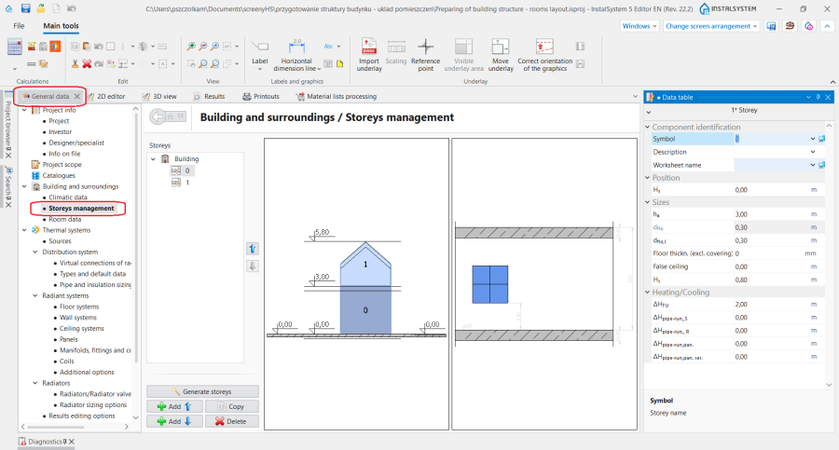Click Import underlay

pyautogui.click(x=369, y=55)
